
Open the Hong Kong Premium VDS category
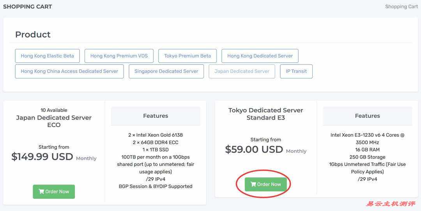(119, 56)
